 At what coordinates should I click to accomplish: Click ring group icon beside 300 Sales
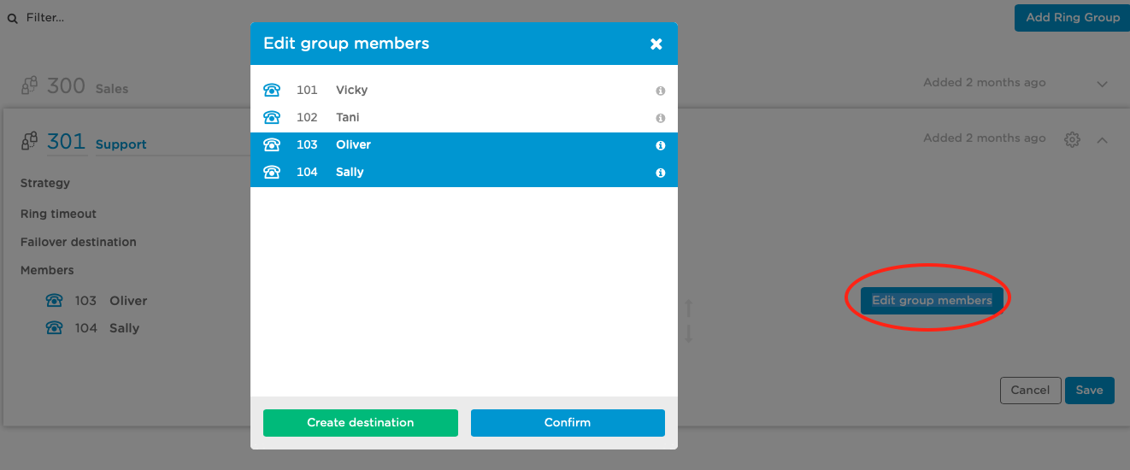(x=30, y=85)
